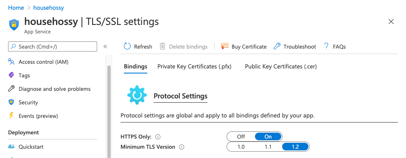Switch to Private Key Certificates (.pfx) tab
406x158 pixels.
(x=194, y=66)
